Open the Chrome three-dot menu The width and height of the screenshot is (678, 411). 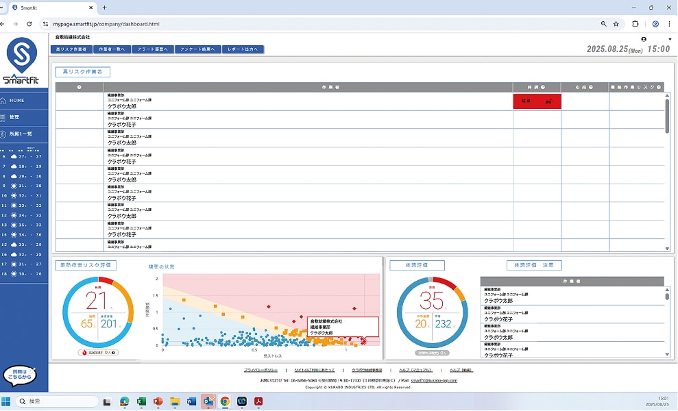pos(669,23)
